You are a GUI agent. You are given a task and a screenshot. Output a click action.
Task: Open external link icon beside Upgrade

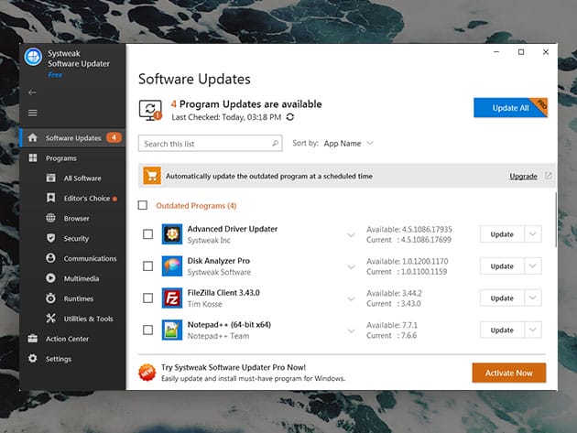(549, 176)
